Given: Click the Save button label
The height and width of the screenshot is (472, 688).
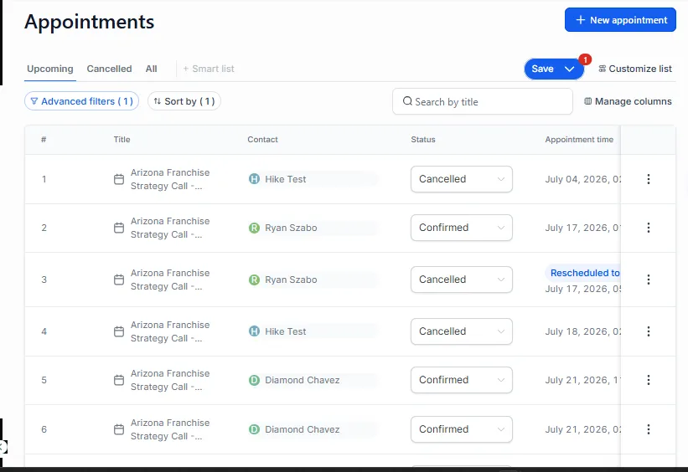Looking at the screenshot, I should pyautogui.click(x=542, y=69).
